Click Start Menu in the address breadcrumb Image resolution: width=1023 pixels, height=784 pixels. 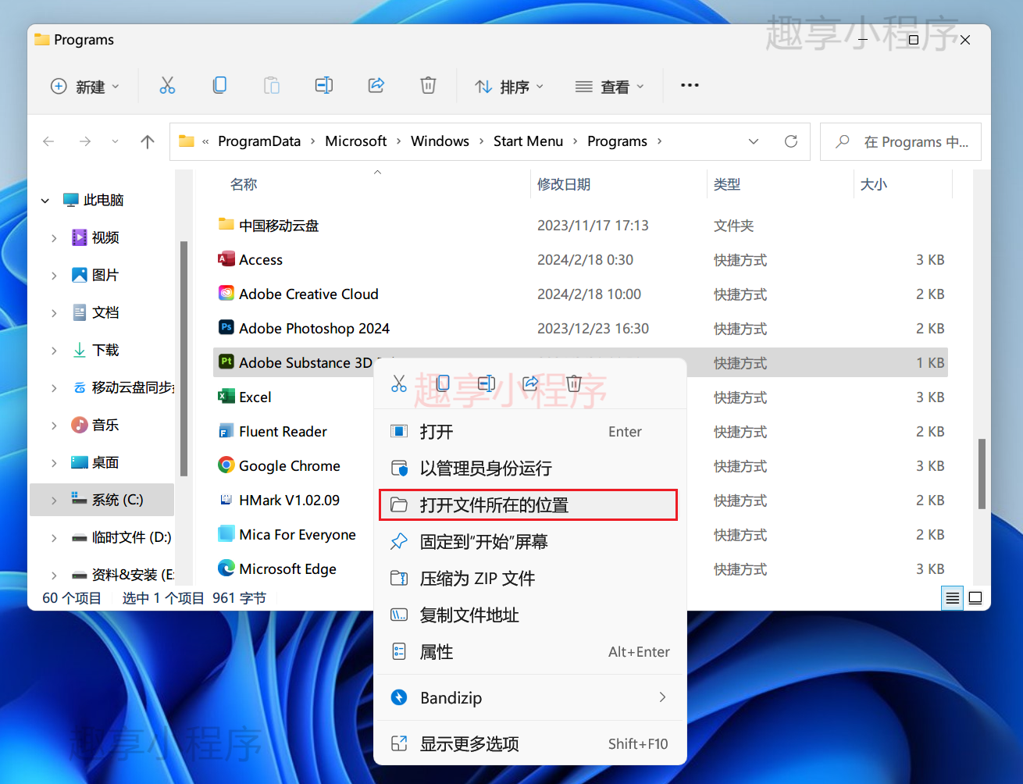click(528, 141)
